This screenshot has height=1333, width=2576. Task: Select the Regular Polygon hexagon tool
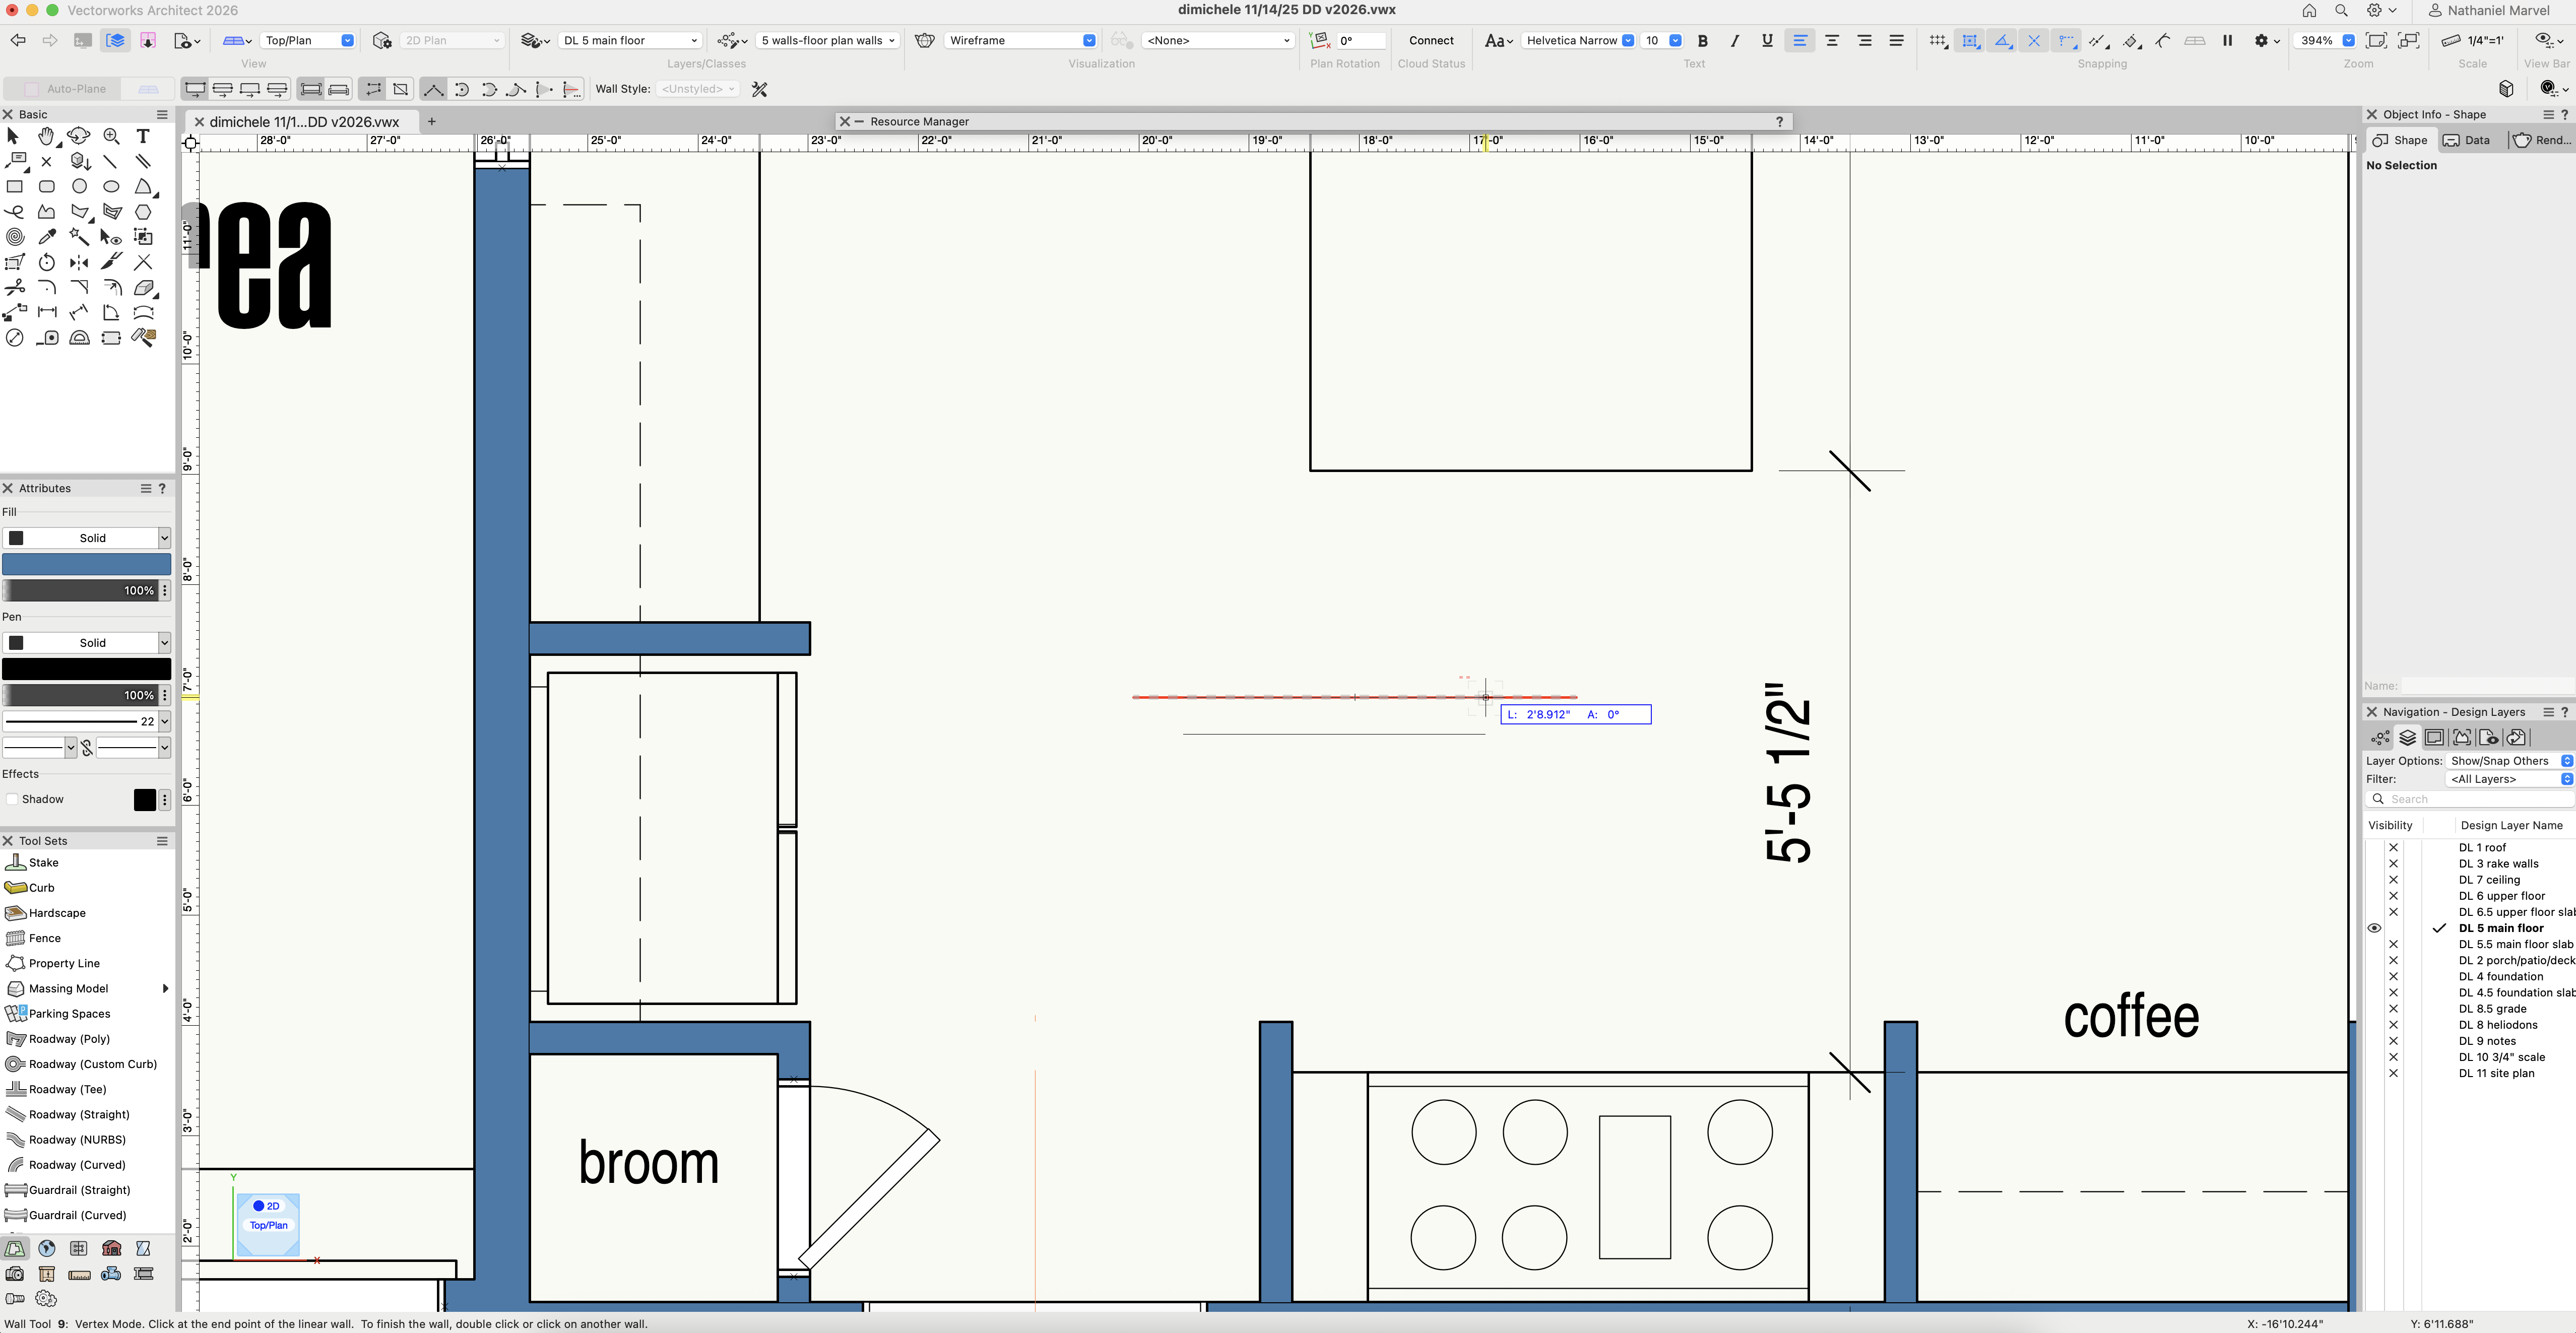(143, 212)
